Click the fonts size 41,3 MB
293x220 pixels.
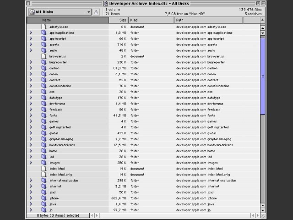(x=120, y=115)
